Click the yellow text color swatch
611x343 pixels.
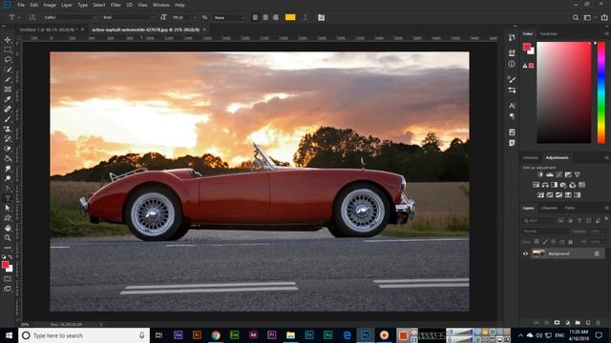click(290, 17)
